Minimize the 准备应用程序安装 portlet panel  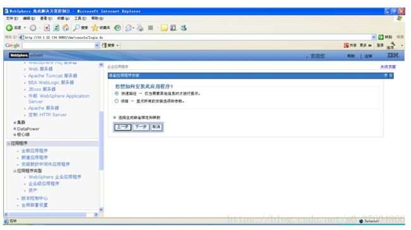(x=391, y=75)
